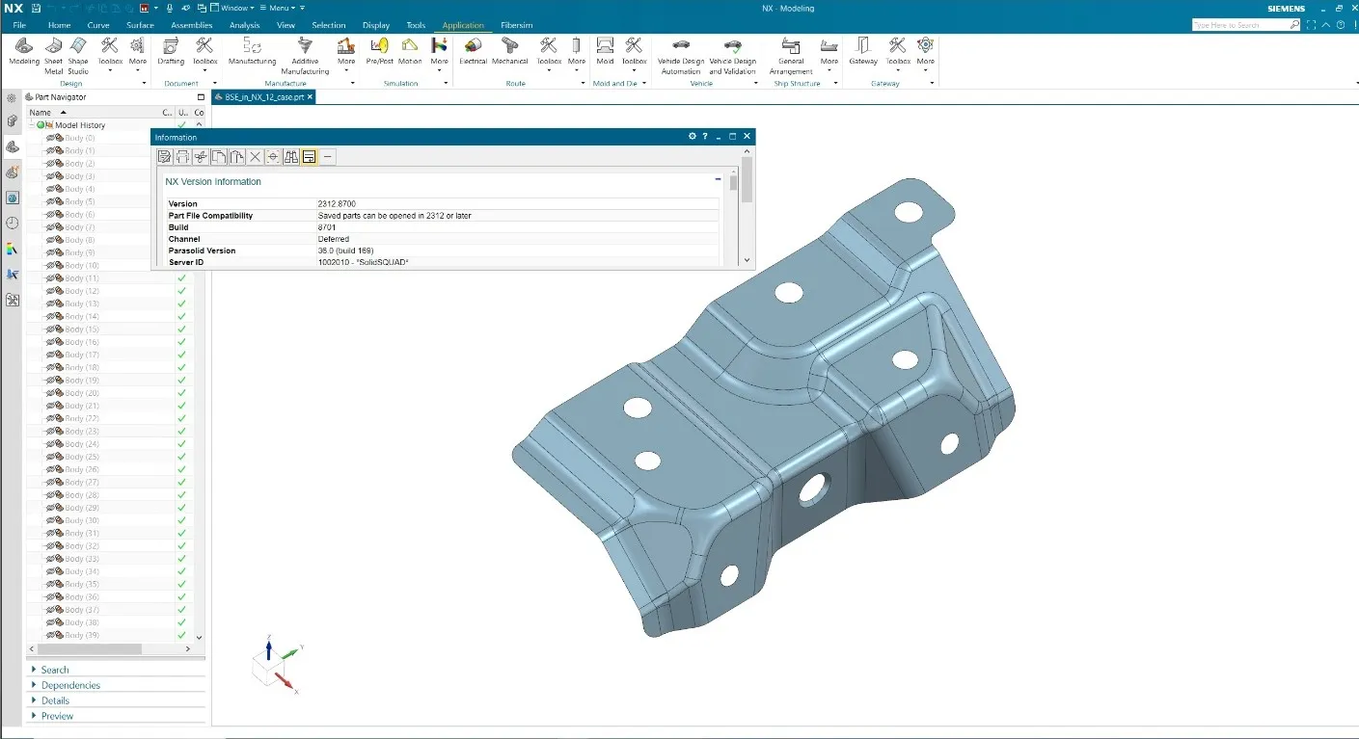Open Assembly Navigator in resource bar

(x=13, y=121)
